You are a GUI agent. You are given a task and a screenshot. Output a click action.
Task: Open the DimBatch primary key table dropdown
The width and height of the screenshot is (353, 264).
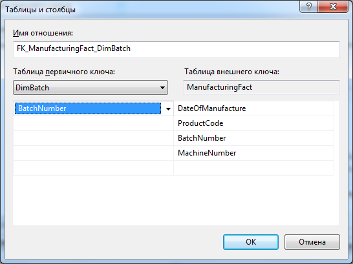pos(91,87)
